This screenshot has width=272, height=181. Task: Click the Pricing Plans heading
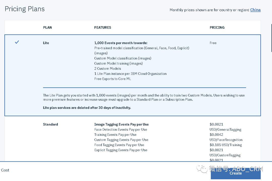coord(25,9)
